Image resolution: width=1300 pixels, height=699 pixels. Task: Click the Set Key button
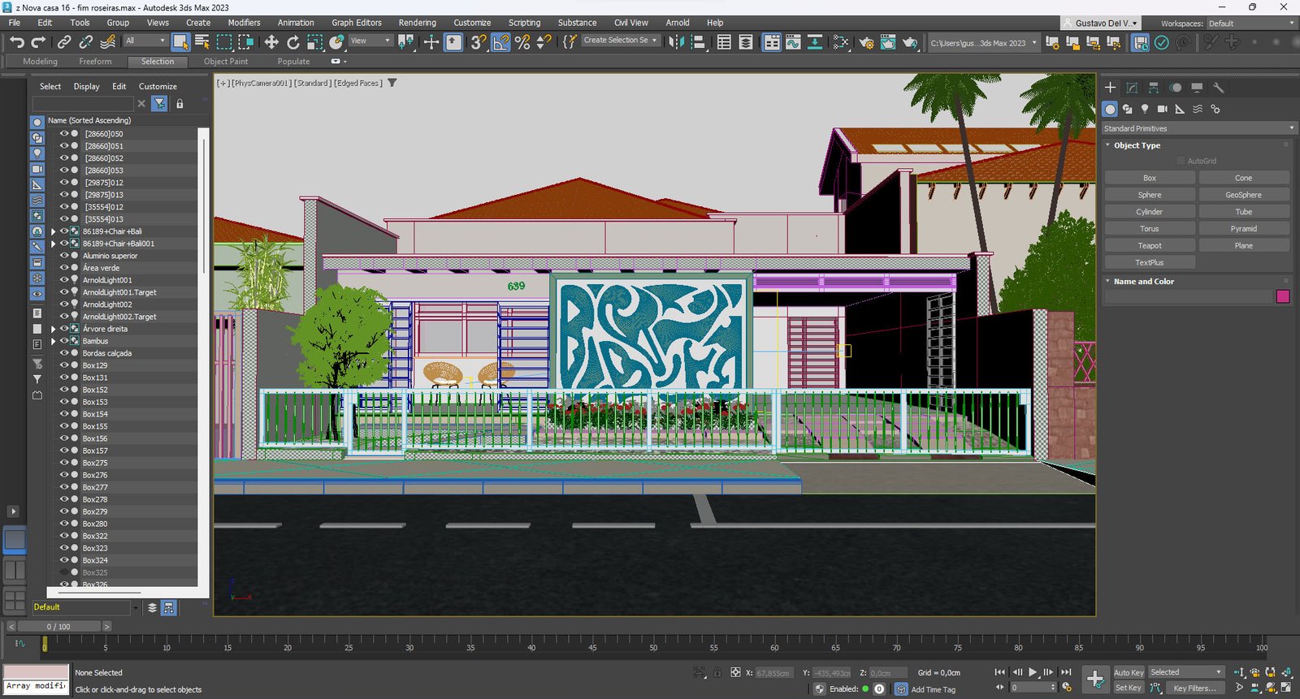tap(1128, 688)
